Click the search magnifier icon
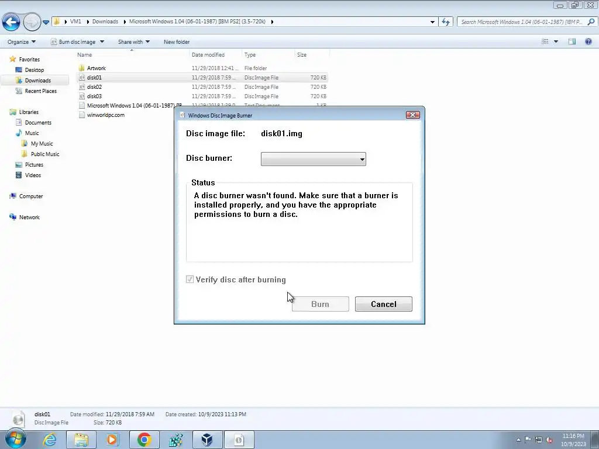The image size is (599, 449). click(591, 22)
